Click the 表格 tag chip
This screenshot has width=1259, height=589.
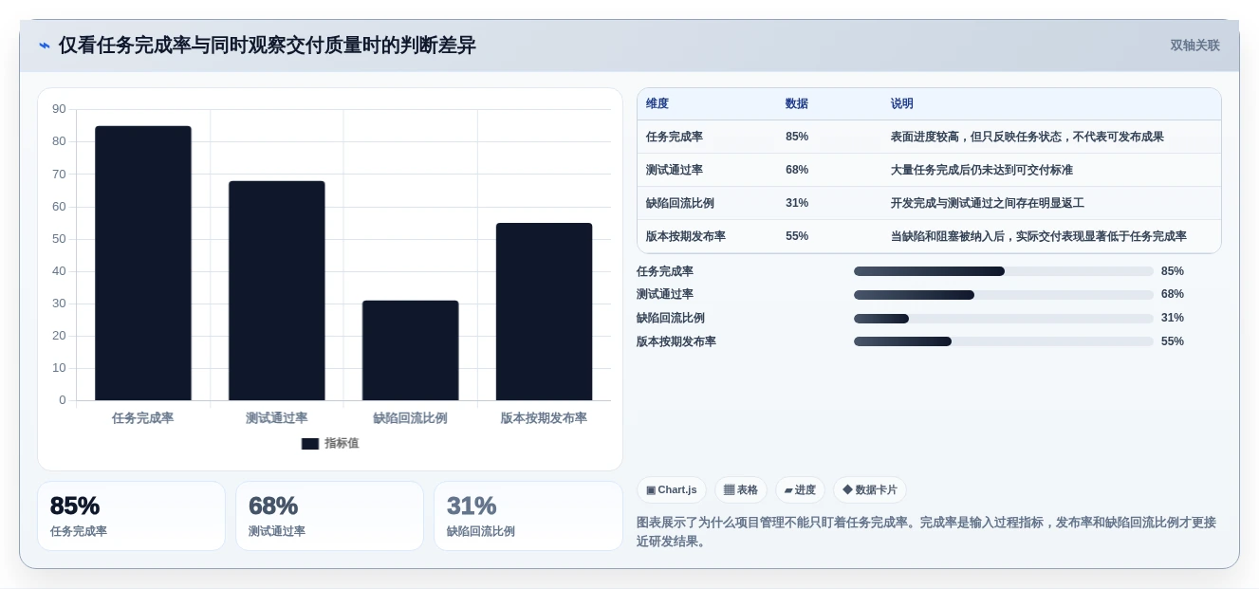tap(741, 489)
